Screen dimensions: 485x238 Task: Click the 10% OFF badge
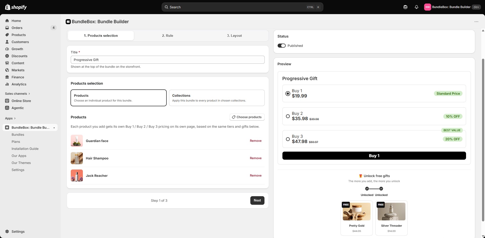453,116
